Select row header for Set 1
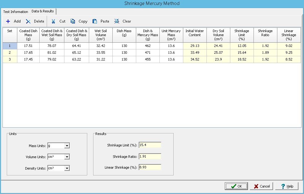 [x=10, y=46]
